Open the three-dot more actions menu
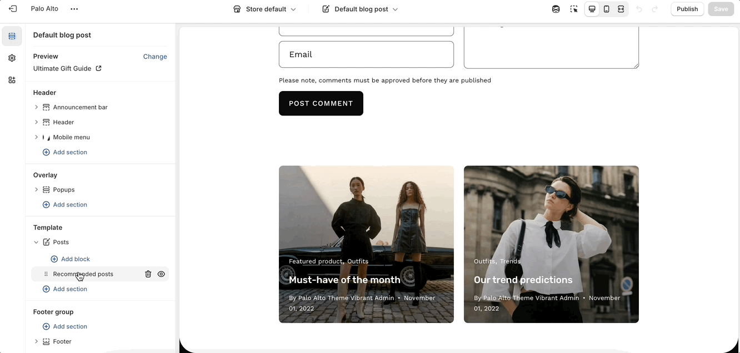Image resolution: width=740 pixels, height=353 pixels. tap(74, 9)
